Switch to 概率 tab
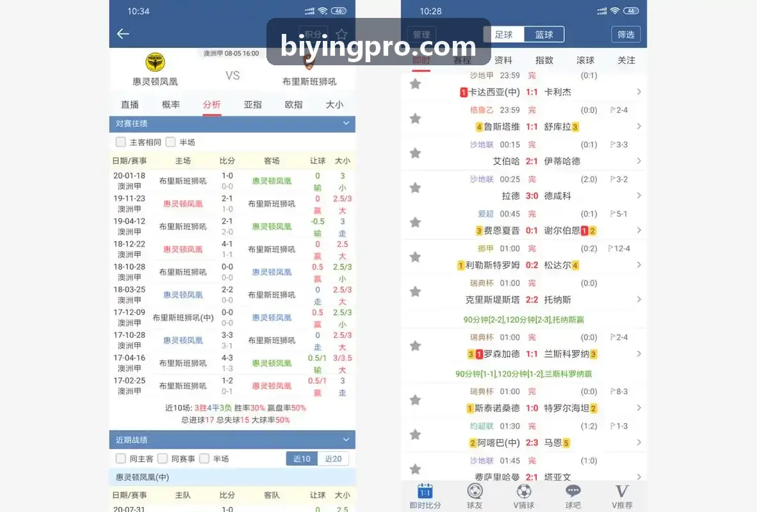 [x=171, y=105]
